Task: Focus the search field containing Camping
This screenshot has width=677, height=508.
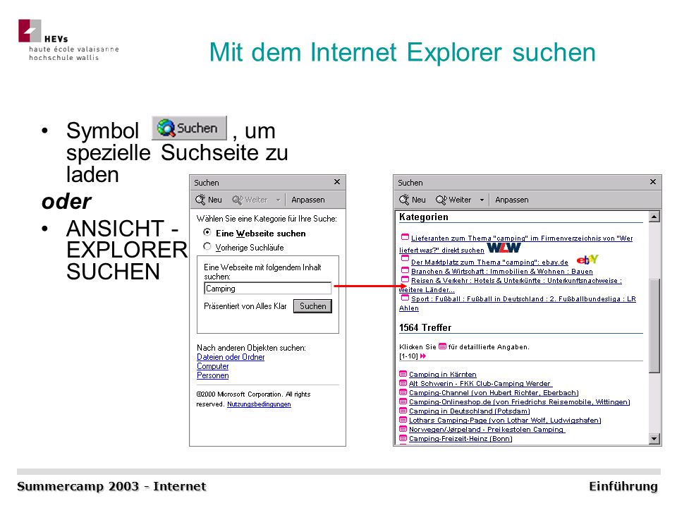Action: (x=268, y=288)
